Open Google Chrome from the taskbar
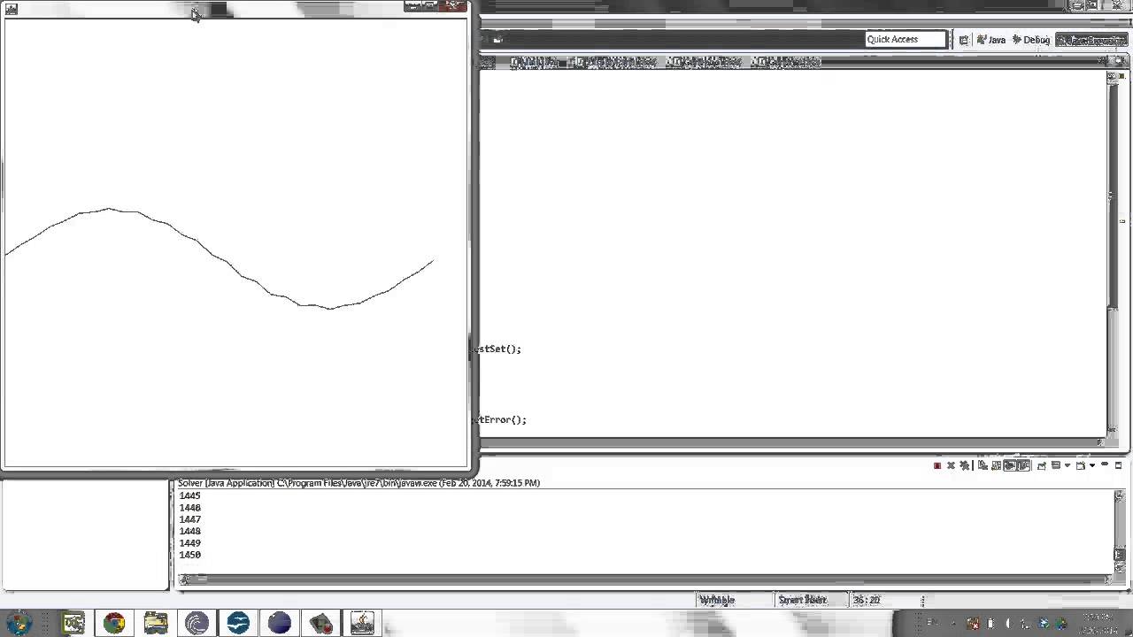Viewport: 1133px width, 637px height. [114, 623]
